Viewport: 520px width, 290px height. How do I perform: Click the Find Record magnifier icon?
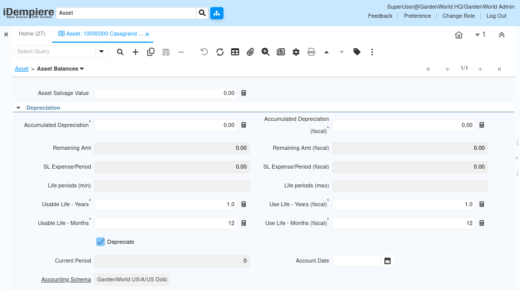tap(120, 52)
